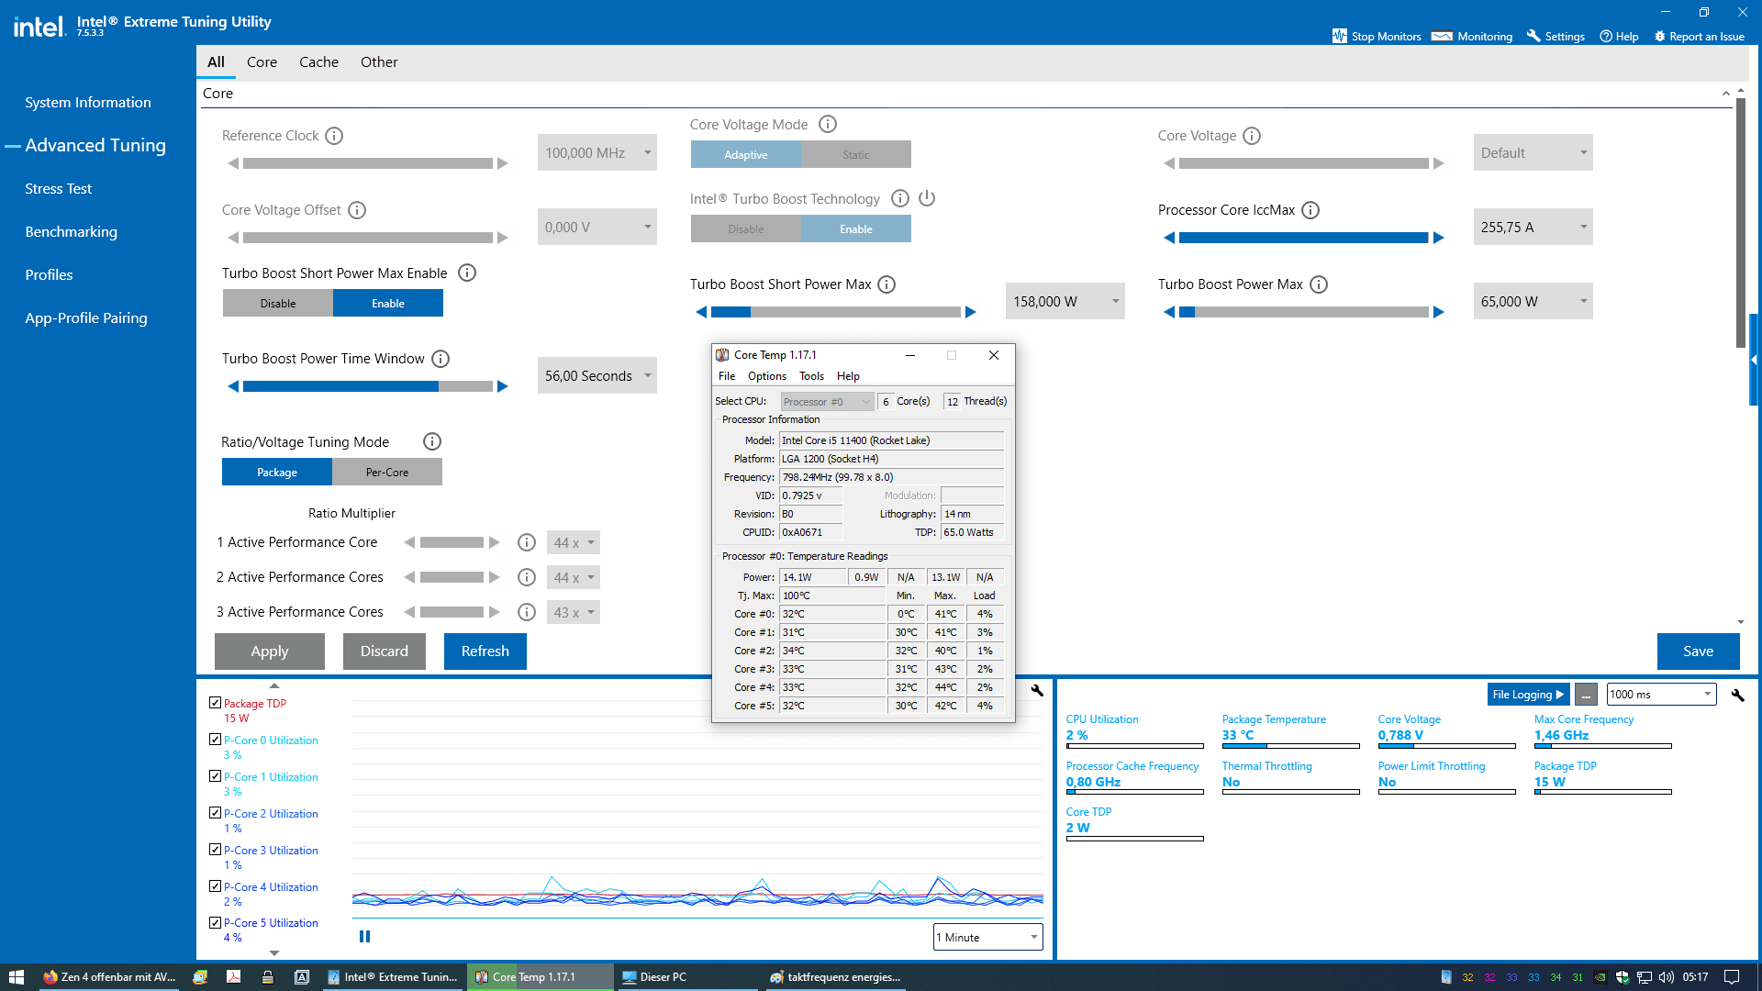The height and width of the screenshot is (991, 1762).
Task: Open the Processor Core IccMax 255,75 A dropdown
Action: click(x=1533, y=227)
